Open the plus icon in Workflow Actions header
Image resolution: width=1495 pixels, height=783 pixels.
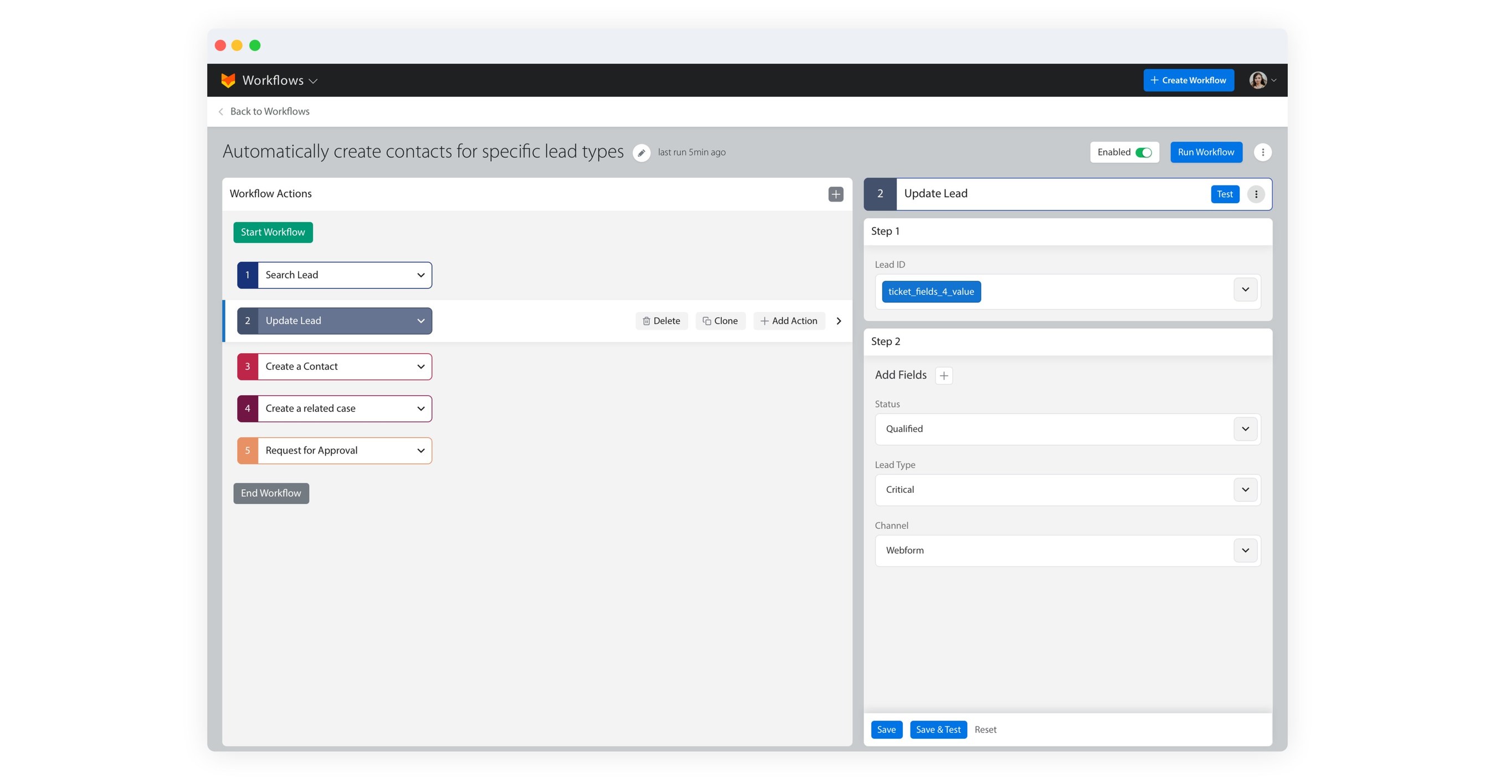(835, 194)
